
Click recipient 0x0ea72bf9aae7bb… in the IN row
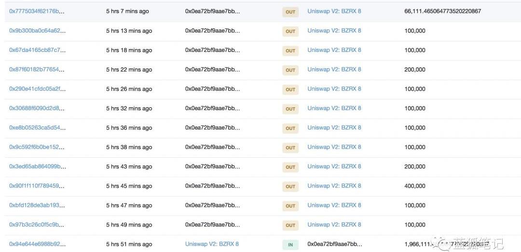[x=335, y=244]
